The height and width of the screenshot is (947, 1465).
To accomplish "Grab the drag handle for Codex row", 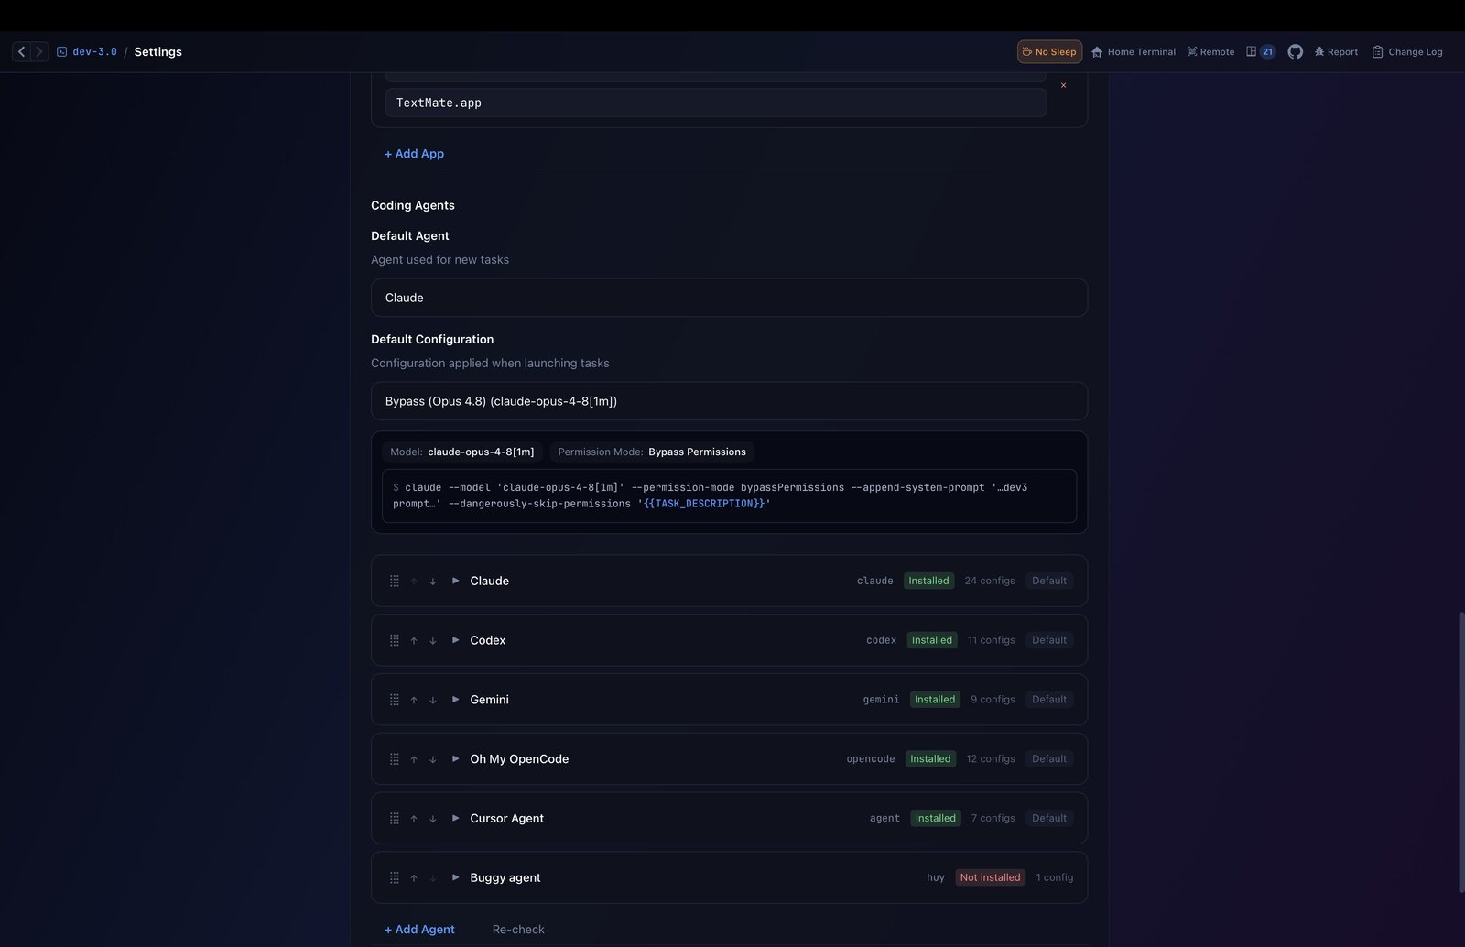I will click(x=395, y=640).
